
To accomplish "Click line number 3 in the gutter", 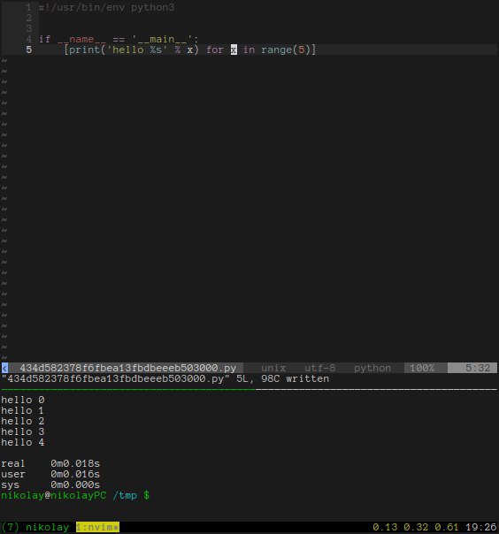I will pyautogui.click(x=28, y=28).
